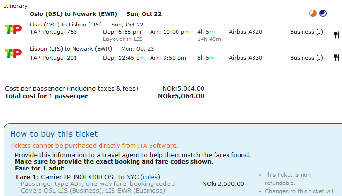This screenshot has width=342, height=196.
Task: Click the Airbus A330 aircraft label
Action: pyautogui.click(x=245, y=58)
